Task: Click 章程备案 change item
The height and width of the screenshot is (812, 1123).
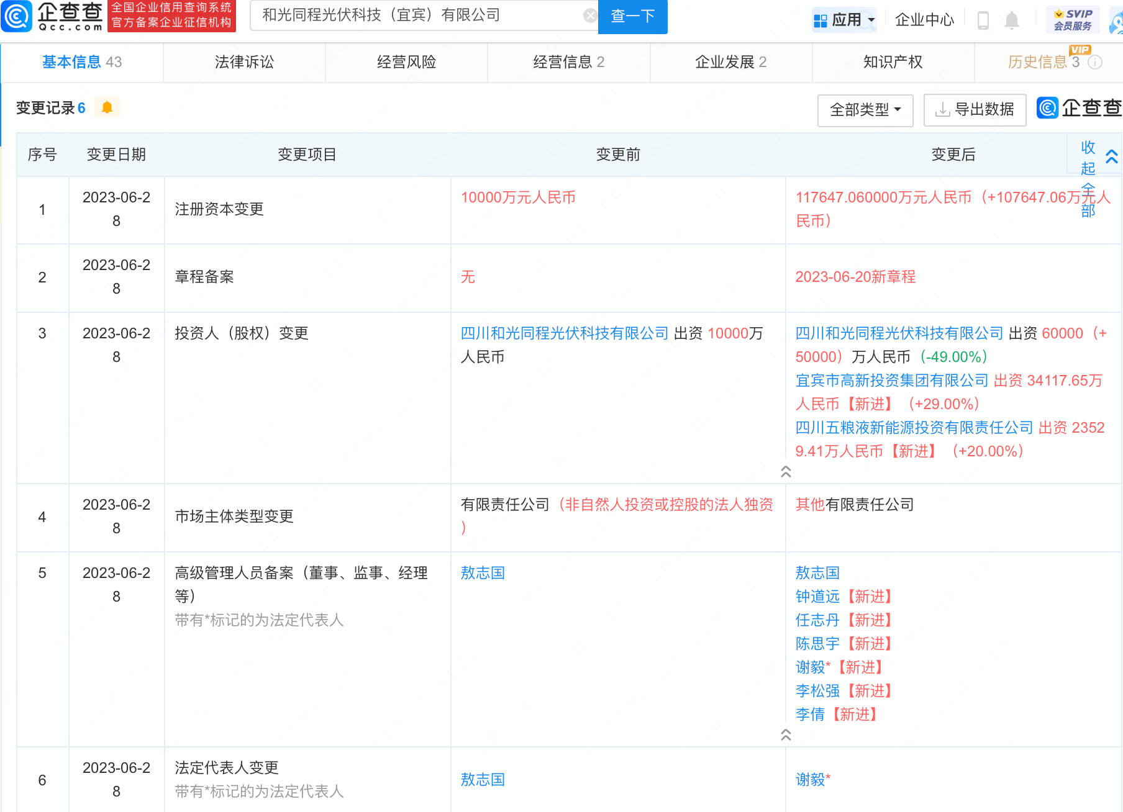Action: click(204, 277)
